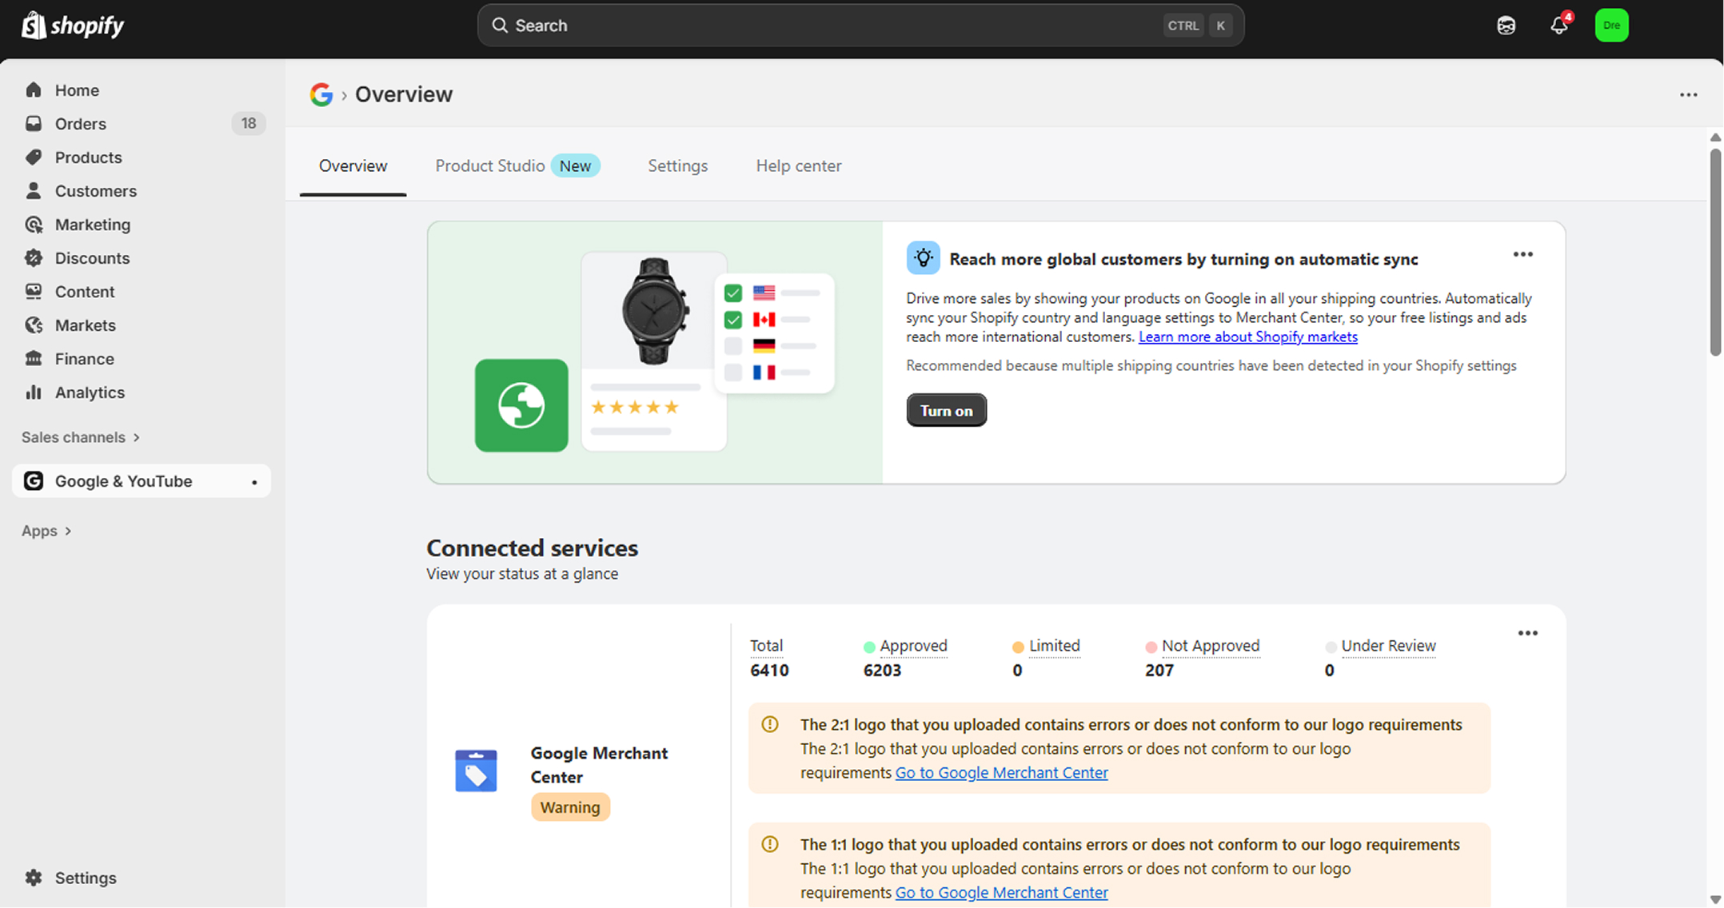Expand Sales channels section
The image size is (1724, 908).
pyautogui.click(x=81, y=437)
